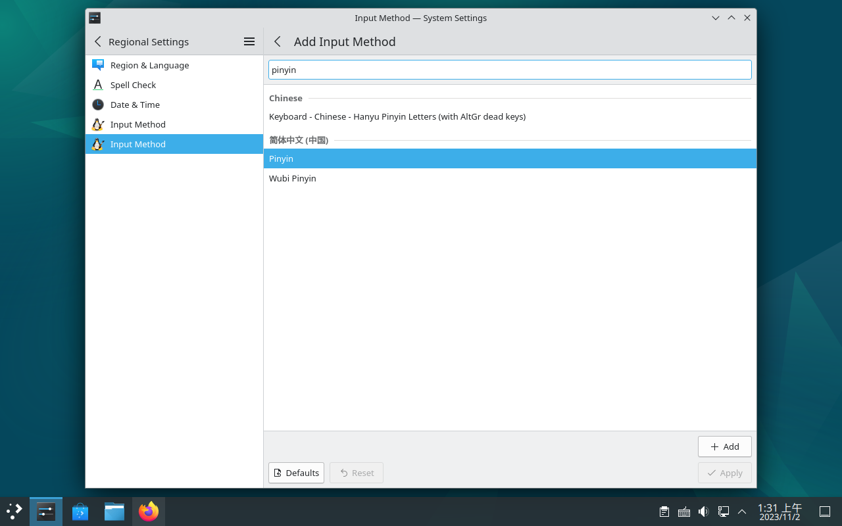
Task: Select the unhighlighted Input Method sidebar entry
Action: click(x=137, y=124)
